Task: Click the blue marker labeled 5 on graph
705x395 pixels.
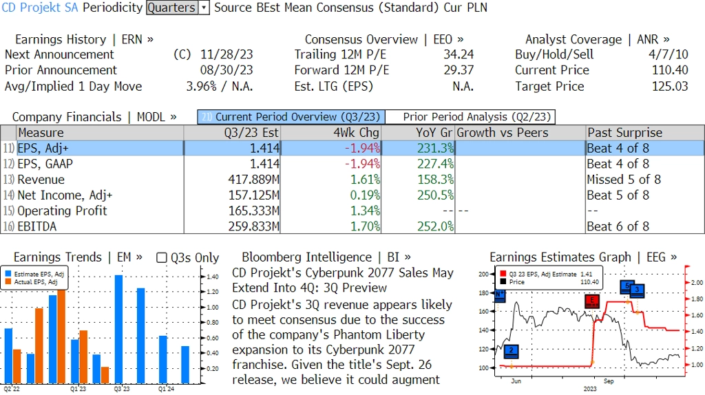Action: [x=625, y=287]
